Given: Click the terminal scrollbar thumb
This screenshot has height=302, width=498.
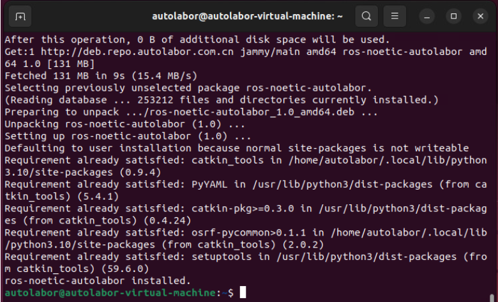Looking at the screenshot, I should 492,298.
